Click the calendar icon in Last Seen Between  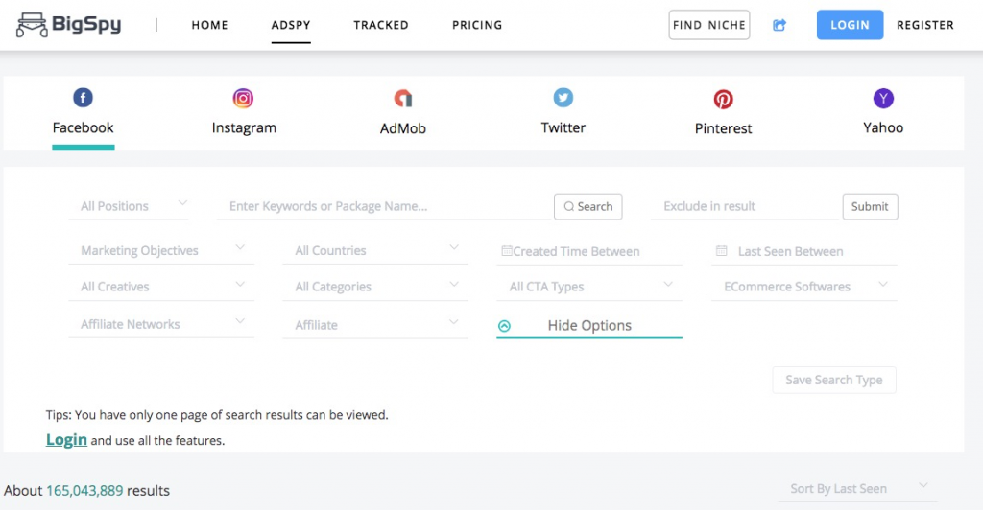(x=722, y=251)
